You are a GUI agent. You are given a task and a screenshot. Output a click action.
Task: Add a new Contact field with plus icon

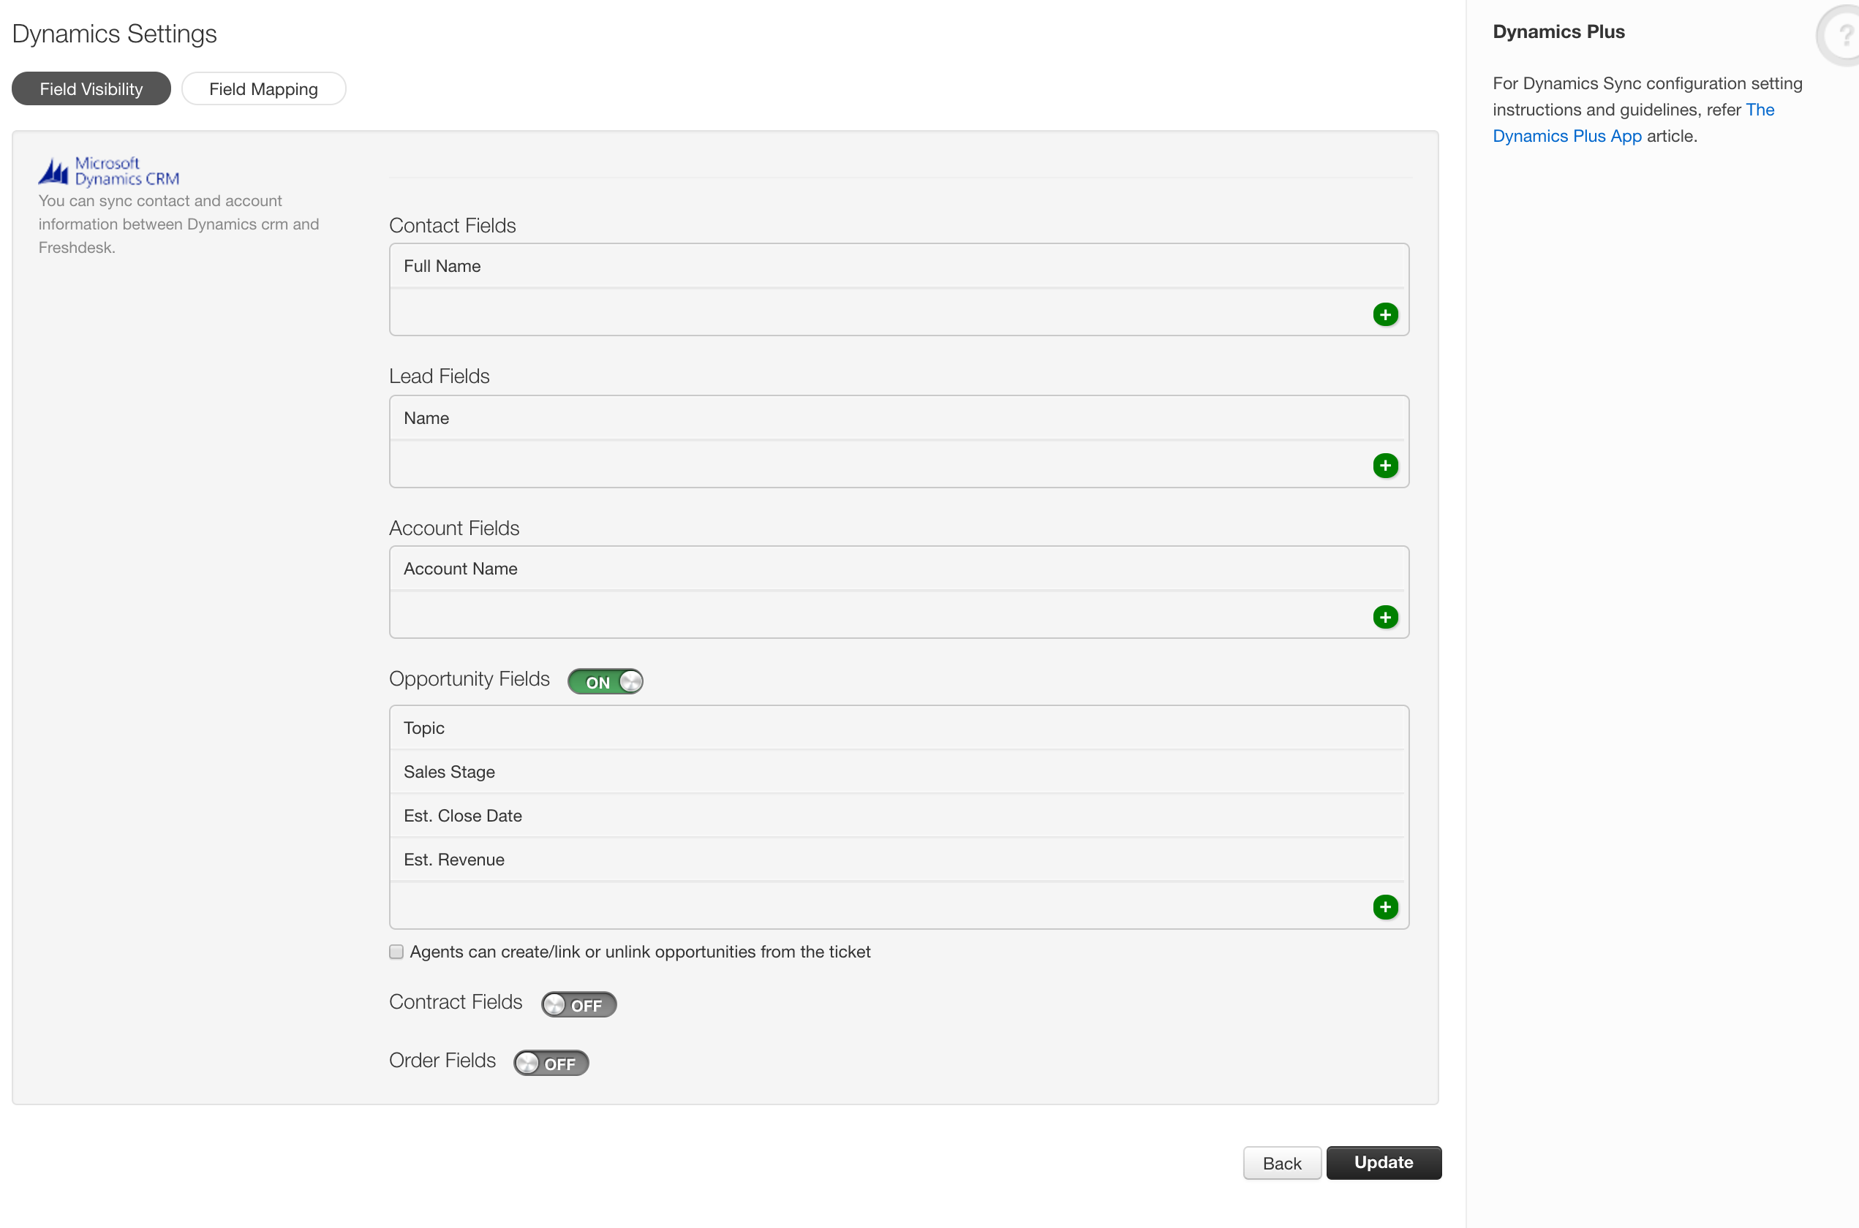point(1385,315)
